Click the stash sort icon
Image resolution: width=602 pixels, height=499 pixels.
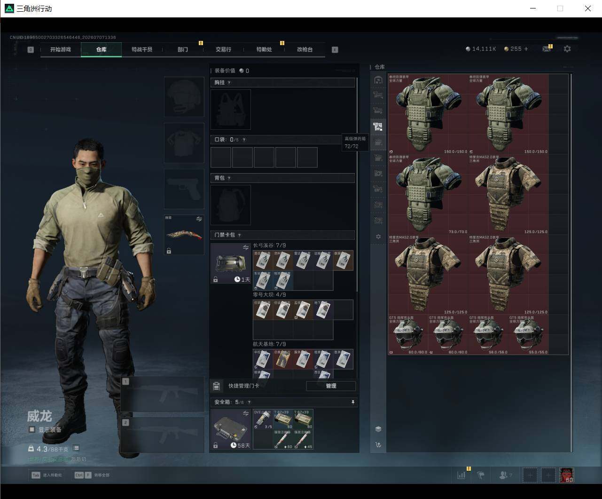(378, 445)
